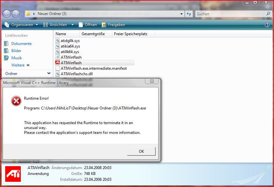Click the Program path text in error dialog
This screenshot has width=274, height=187.
tap(85, 108)
